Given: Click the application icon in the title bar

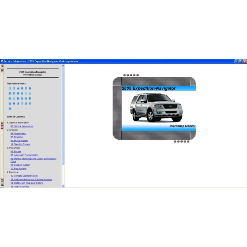Looking at the screenshot, I should pyautogui.click(x=2, y=61).
